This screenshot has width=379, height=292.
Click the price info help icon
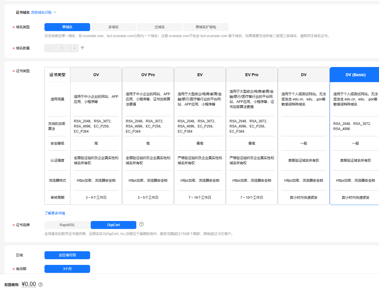pyautogui.click(x=40, y=285)
